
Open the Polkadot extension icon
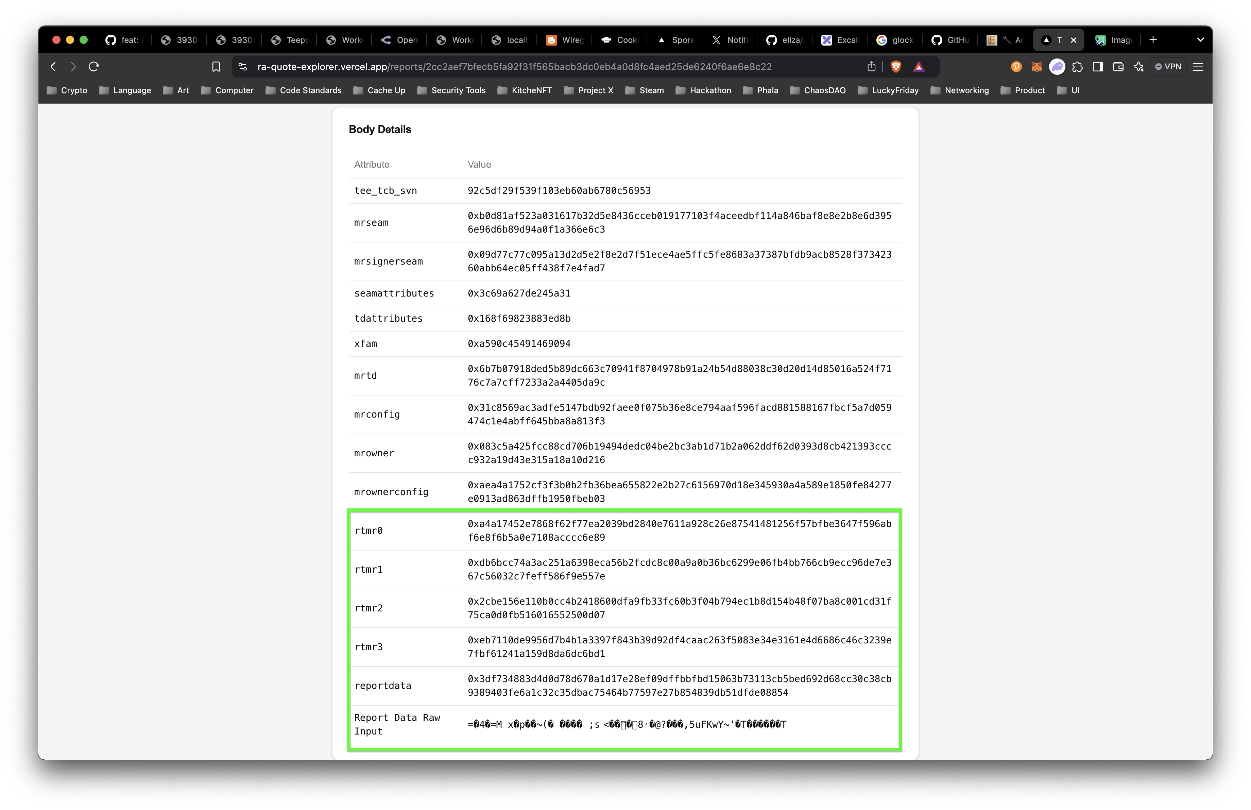click(1016, 67)
